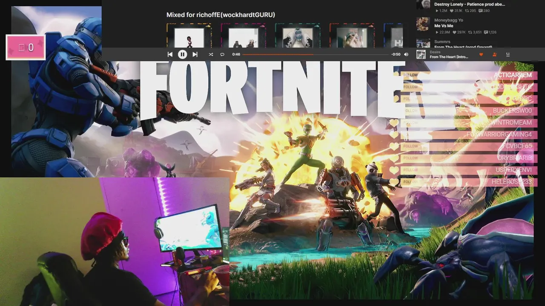
Task: Toggle the -0:50 remaining time display
Action: (x=396, y=54)
